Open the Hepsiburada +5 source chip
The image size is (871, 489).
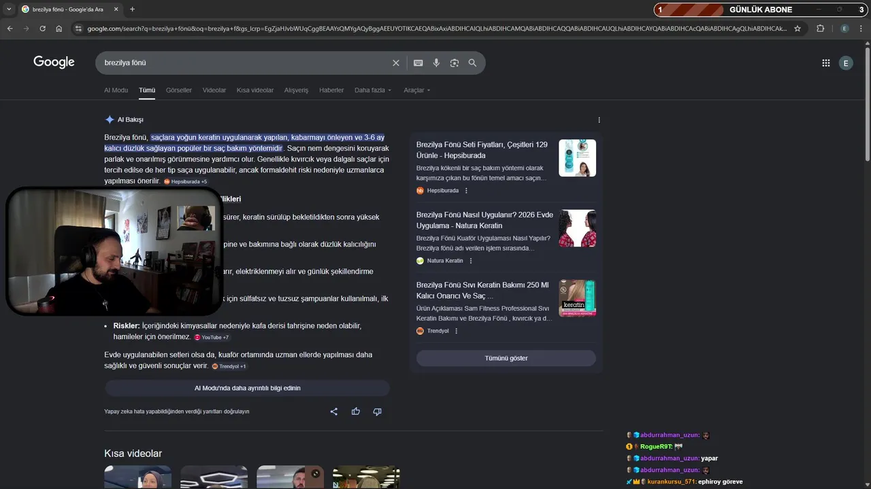(185, 182)
